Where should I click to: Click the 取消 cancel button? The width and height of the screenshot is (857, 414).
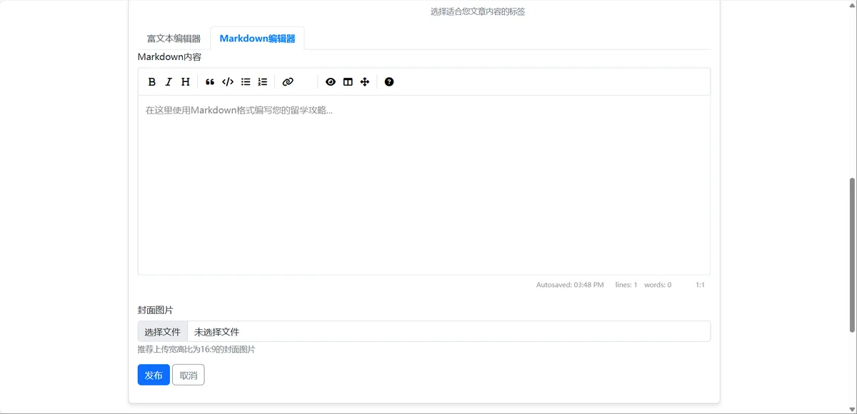pos(189,375)
